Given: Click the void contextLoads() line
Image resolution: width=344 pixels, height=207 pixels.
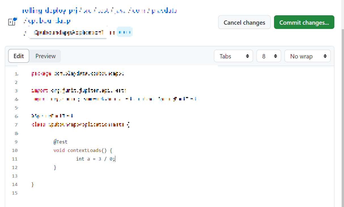Looking at the screenshot, I should tap(83, 150).
